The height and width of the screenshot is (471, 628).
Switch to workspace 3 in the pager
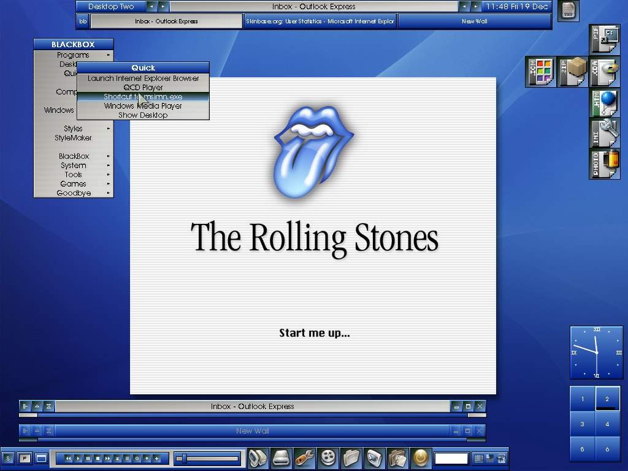point(583,424)
